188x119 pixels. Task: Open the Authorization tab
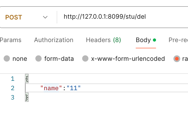coord(54,40)
